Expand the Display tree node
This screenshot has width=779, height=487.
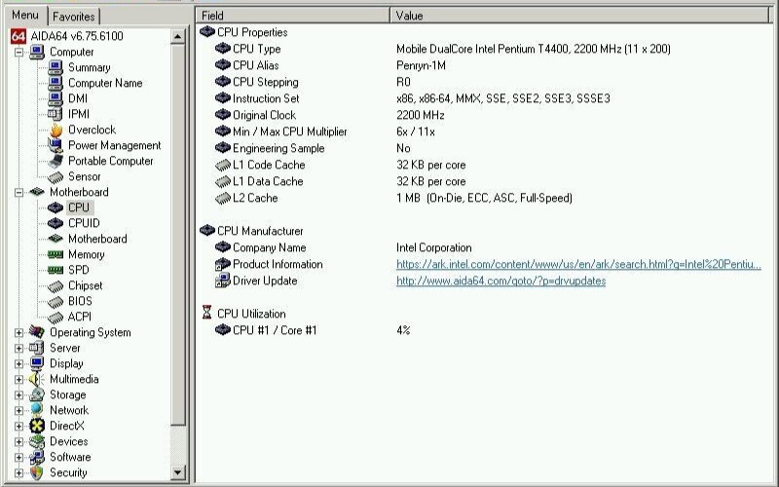click(19, 363)
